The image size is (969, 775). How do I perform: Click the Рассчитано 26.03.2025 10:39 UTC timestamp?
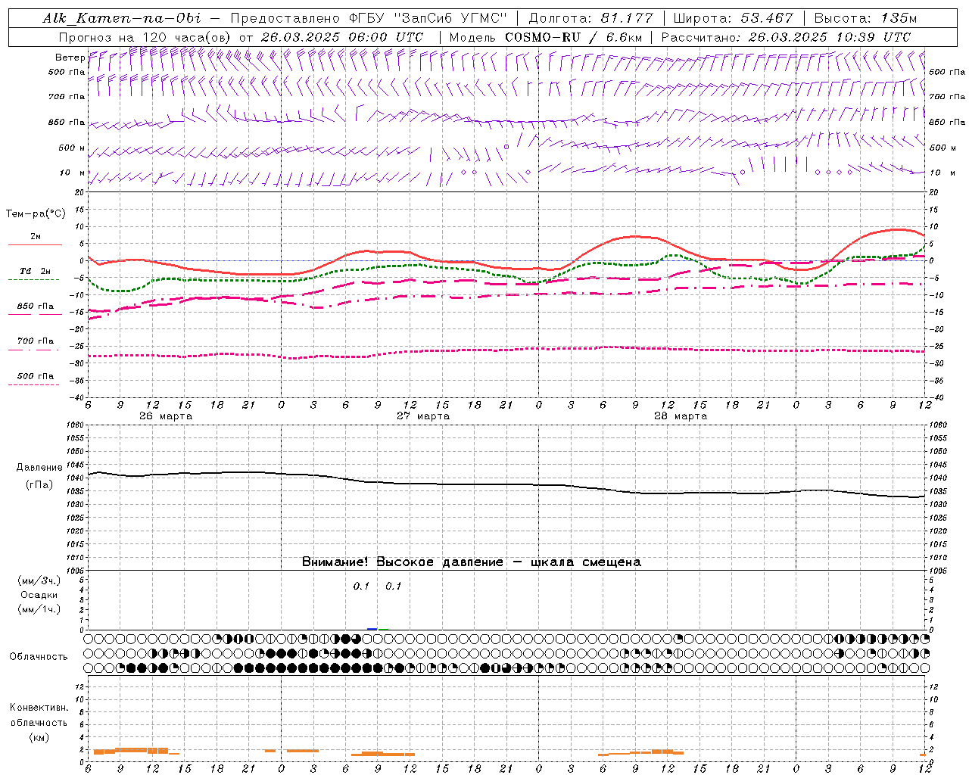(786, 36)
